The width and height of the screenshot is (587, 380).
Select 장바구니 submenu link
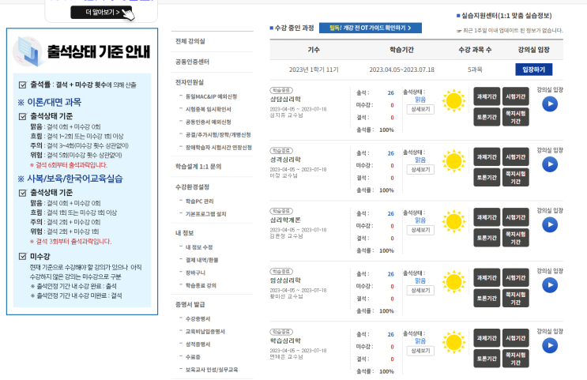tap(195, 273)
